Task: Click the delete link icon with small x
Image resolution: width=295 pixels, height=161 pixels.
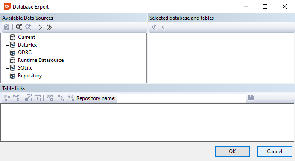Action: pyautogui.click(x=61, y=98)
